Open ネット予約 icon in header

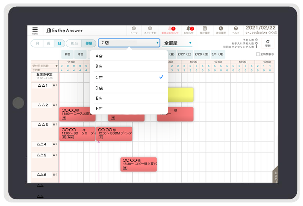coord(150,30)
